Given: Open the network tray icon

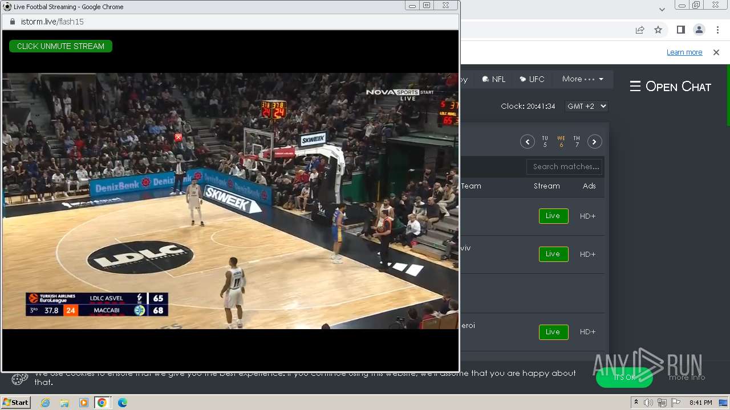Looking at the screenshot, I should pos(662,403).
